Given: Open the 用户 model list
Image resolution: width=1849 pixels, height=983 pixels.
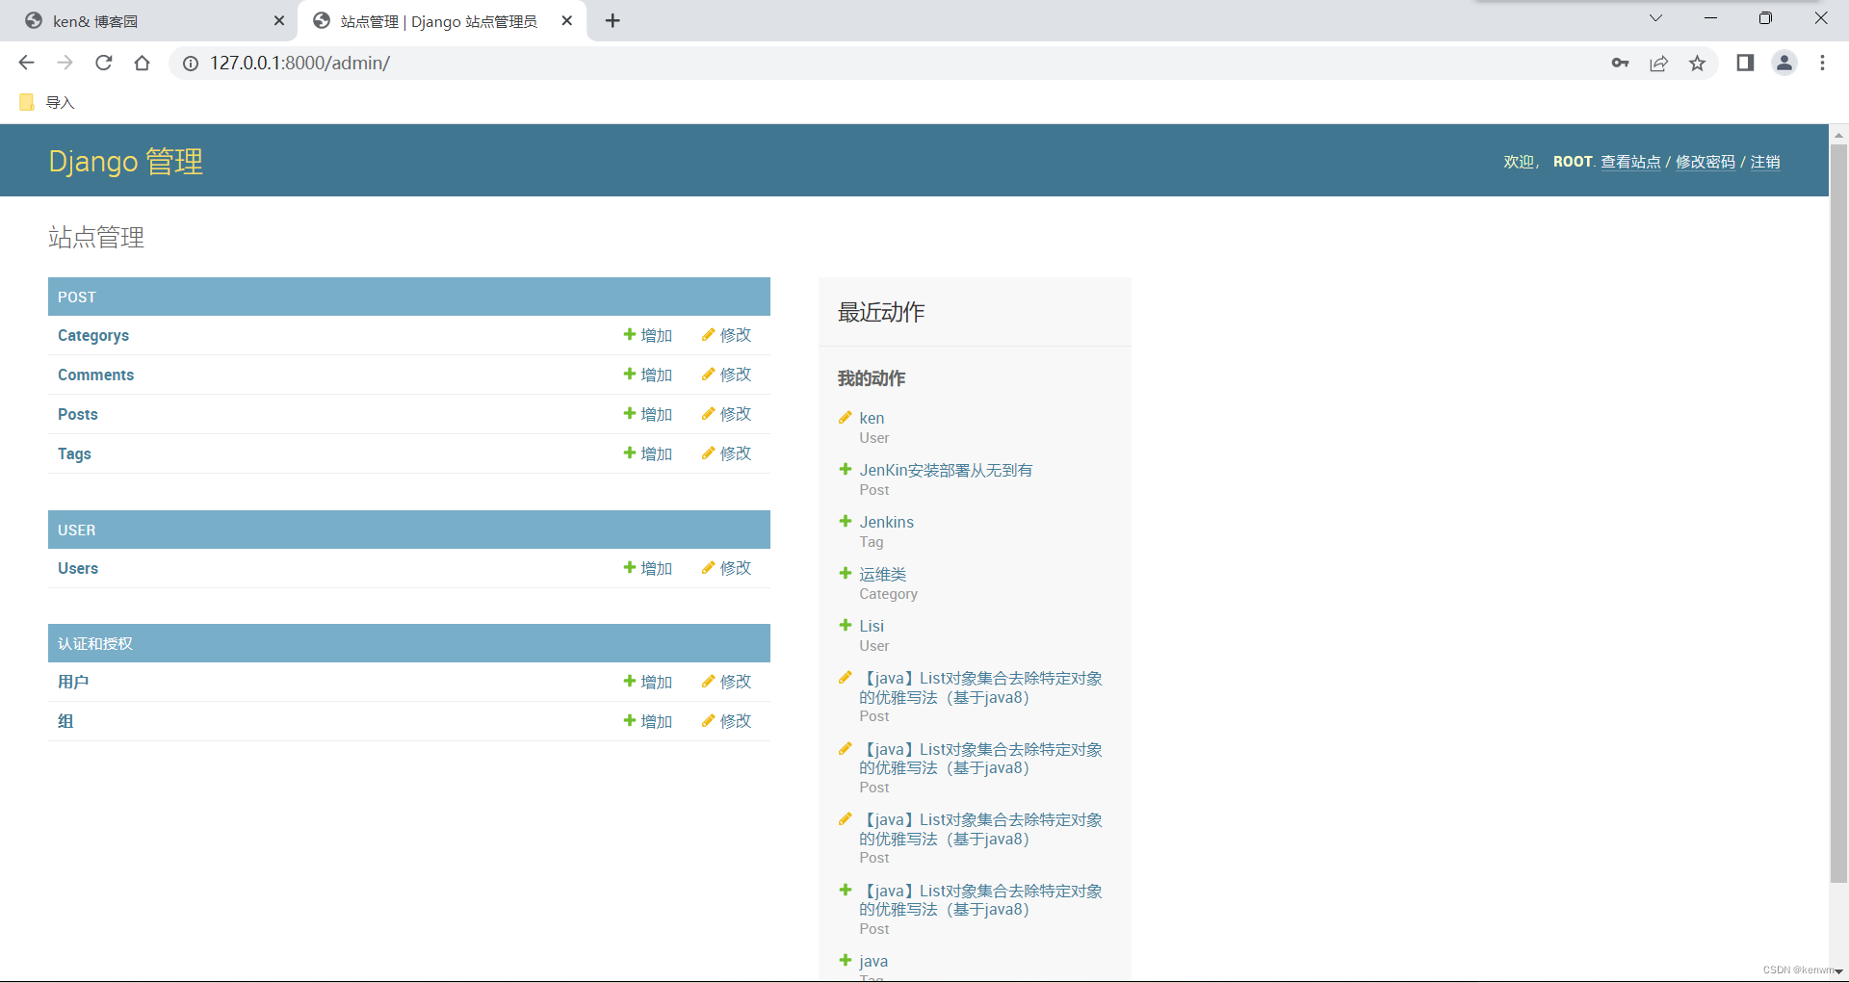Looking at the screenshot, I should click(73, 682).
